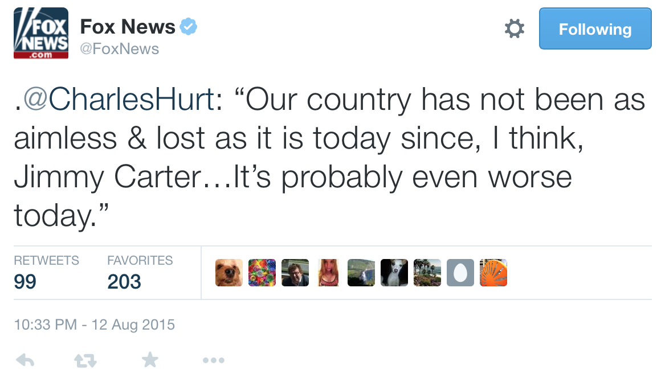Click the egg placeholder avatar
Image resolution: width=661 pixels, height=374 pixels.
(x=460, y=273)
